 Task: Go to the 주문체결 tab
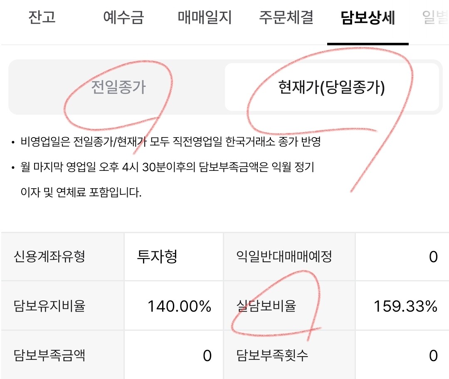[286, 17]
